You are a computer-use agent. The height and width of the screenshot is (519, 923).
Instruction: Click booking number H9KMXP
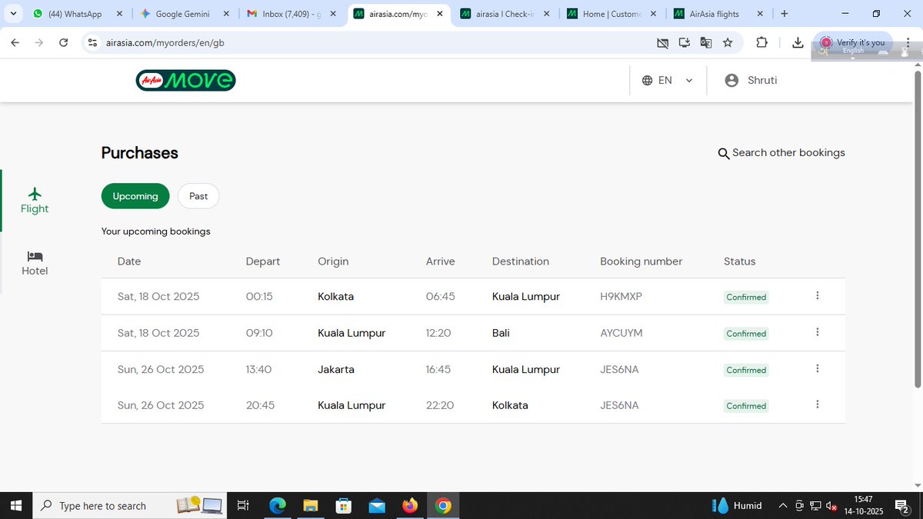(621, 297)
